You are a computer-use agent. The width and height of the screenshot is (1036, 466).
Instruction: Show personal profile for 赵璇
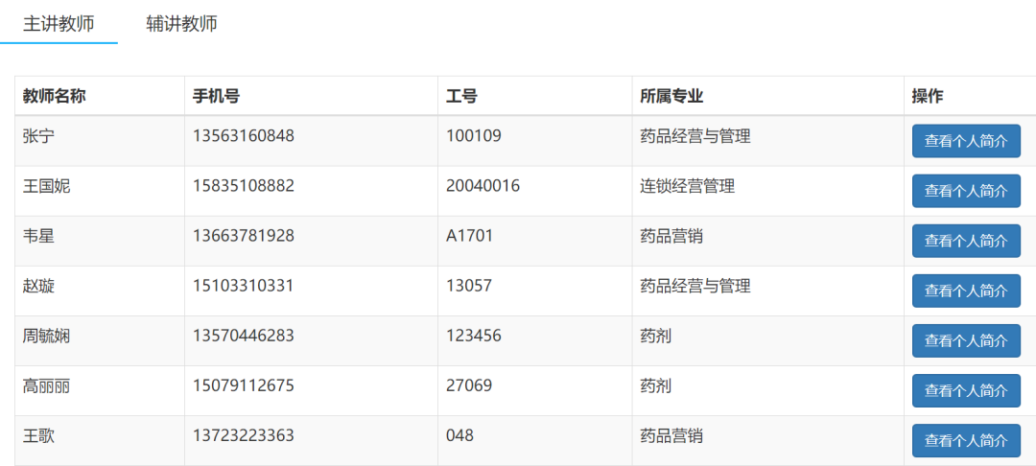coord(966,291)
